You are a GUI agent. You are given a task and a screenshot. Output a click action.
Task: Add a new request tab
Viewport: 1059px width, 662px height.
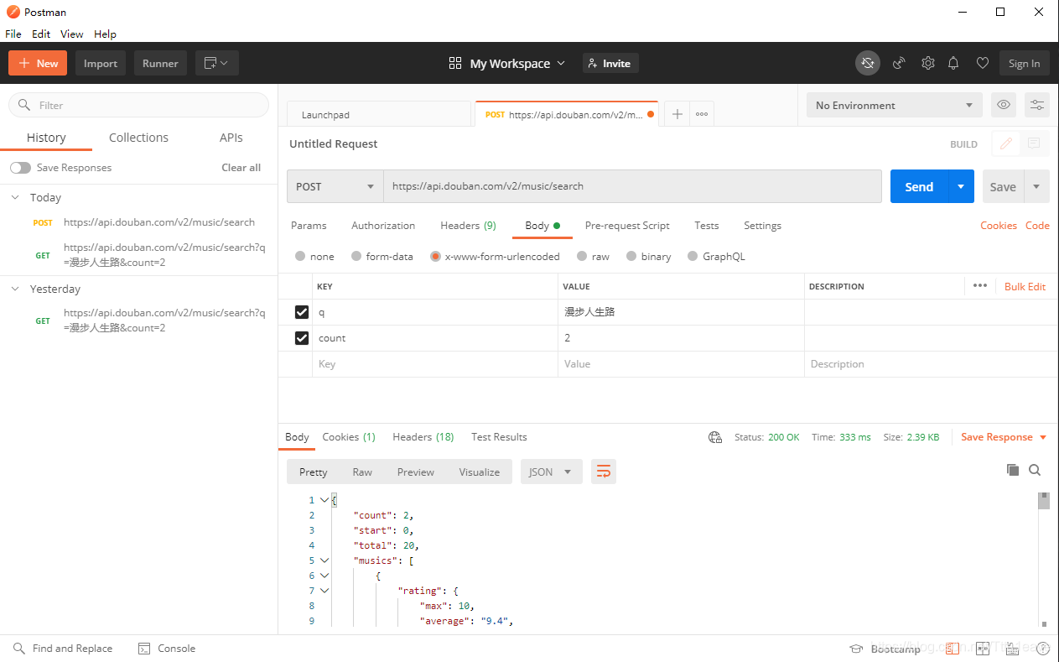(x=677, y=114)
